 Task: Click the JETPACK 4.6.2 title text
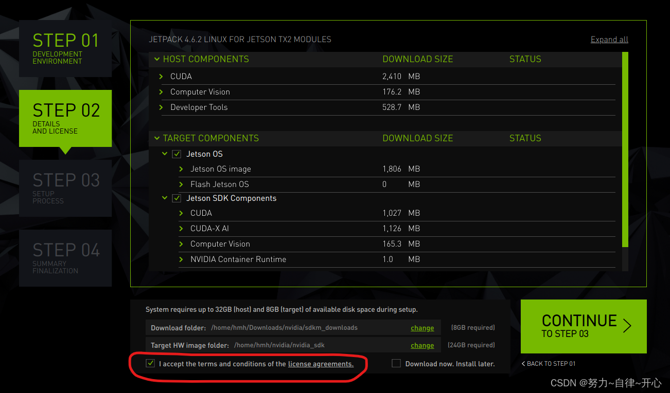(240, 40)
